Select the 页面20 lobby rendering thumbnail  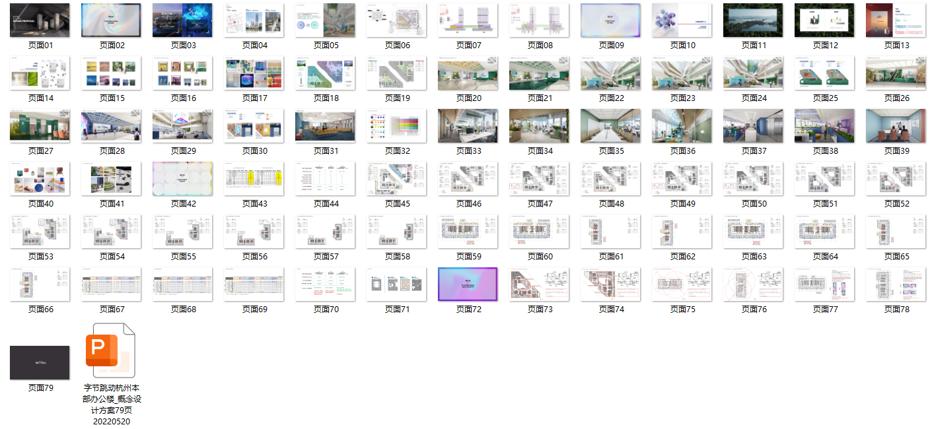[468, 73]
